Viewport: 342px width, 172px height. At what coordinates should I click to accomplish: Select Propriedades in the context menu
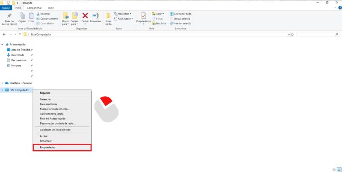pyautogui.click(x=62, y=147)
